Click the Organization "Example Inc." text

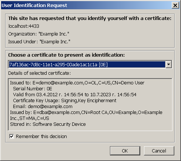39,34
